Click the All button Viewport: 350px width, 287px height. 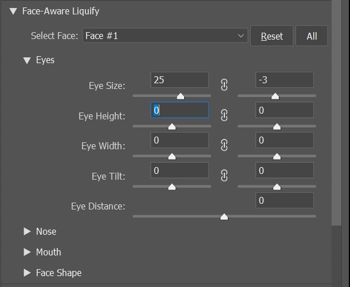312,36
